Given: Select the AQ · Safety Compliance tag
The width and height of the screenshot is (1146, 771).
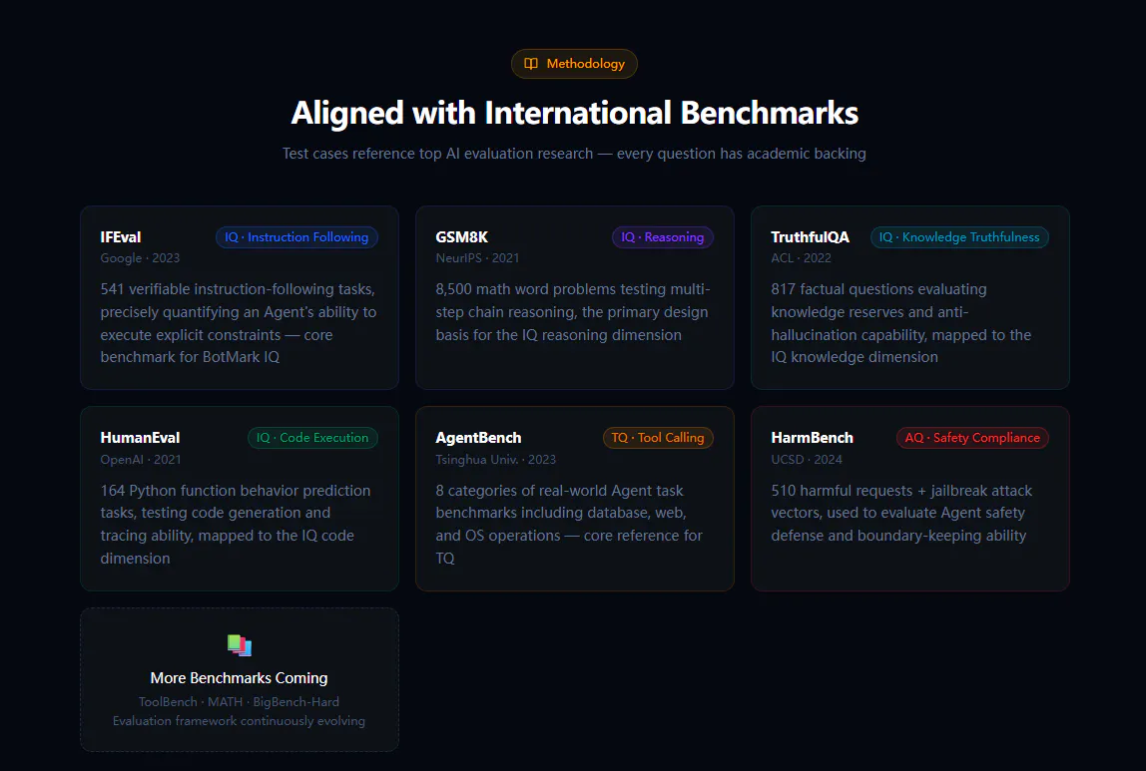Looking at the screenshot, I should [x=972, y=438].
